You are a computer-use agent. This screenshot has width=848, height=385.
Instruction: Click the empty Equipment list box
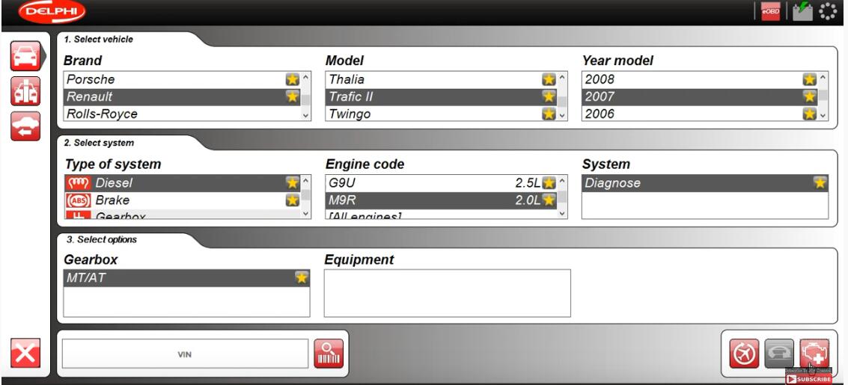click(448, 293)
